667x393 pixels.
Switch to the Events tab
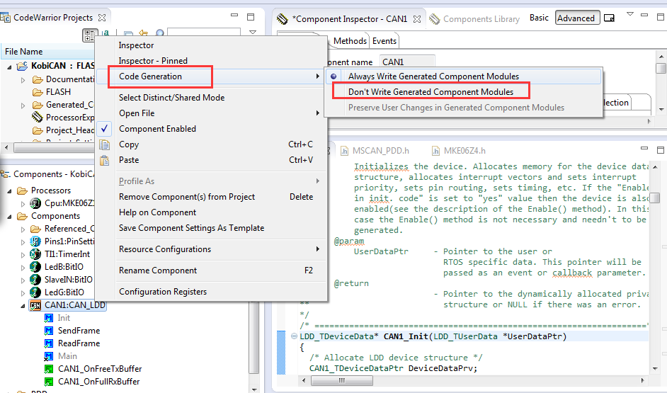384,41
